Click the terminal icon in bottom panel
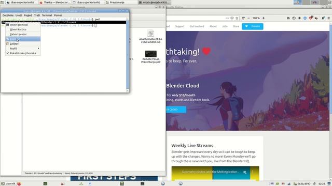The height and width of the screenshot is (186, 332). click(x=142, y=184)
